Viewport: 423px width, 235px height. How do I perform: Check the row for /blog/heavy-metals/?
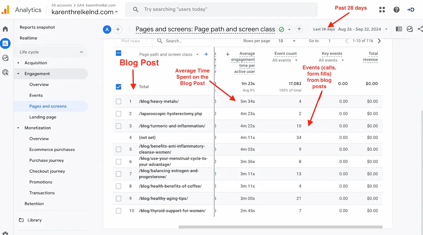[x=118, y=101]
